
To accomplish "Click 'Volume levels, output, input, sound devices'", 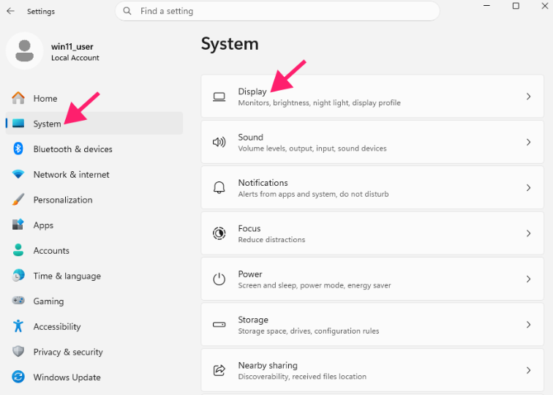I will coord(312,148).
